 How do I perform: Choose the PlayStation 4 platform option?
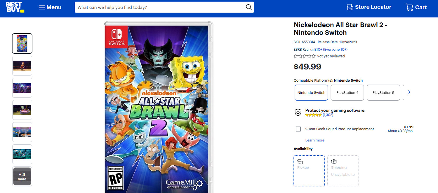coord(347,93)
